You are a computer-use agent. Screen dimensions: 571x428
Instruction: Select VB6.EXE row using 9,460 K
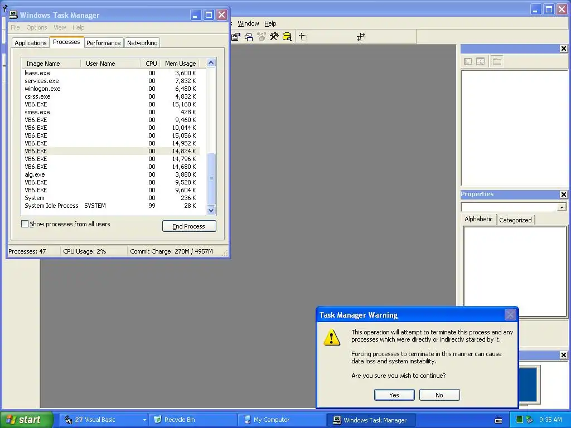(111, 120)
